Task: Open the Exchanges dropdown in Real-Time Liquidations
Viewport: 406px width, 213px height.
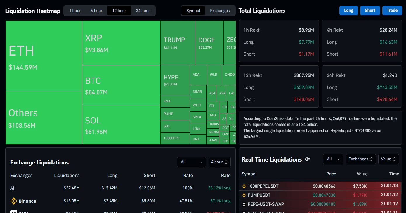Action: tap(360, 159)
